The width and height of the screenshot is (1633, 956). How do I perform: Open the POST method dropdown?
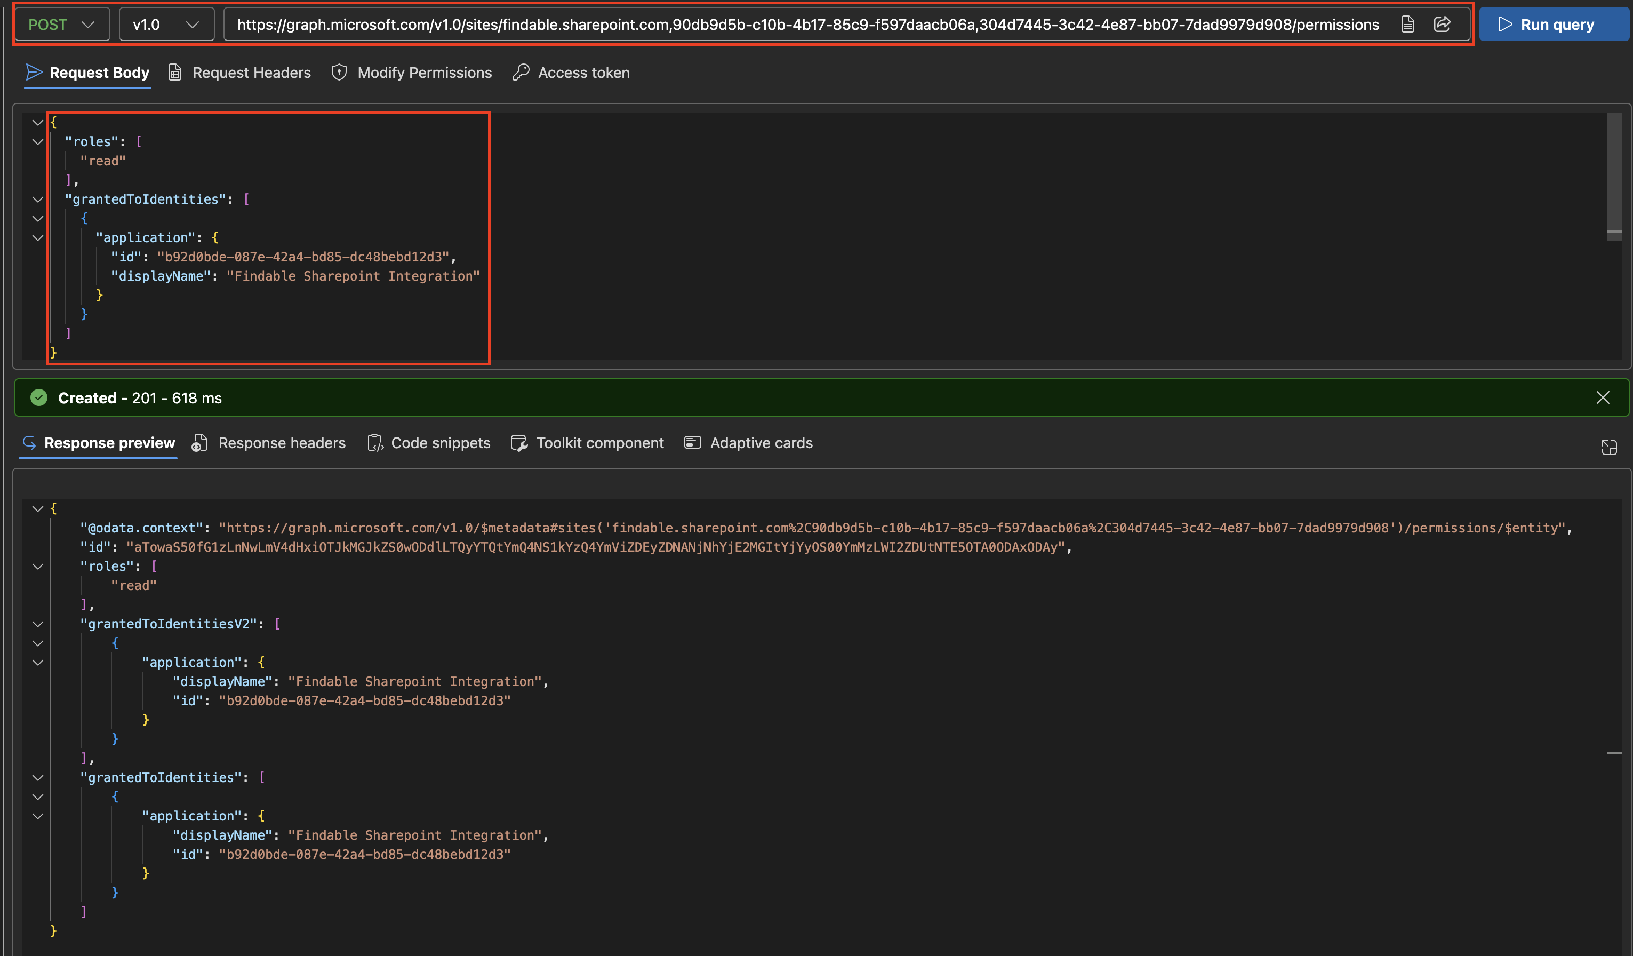coord(62,25)
